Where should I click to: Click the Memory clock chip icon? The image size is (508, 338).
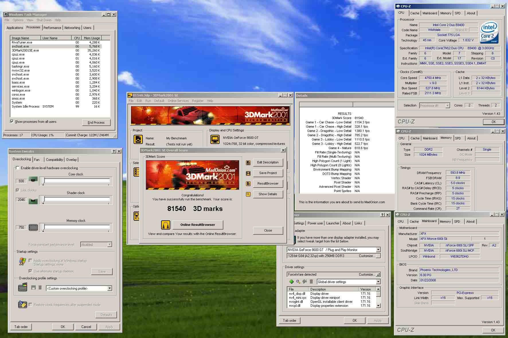click(x=33, y=228)
